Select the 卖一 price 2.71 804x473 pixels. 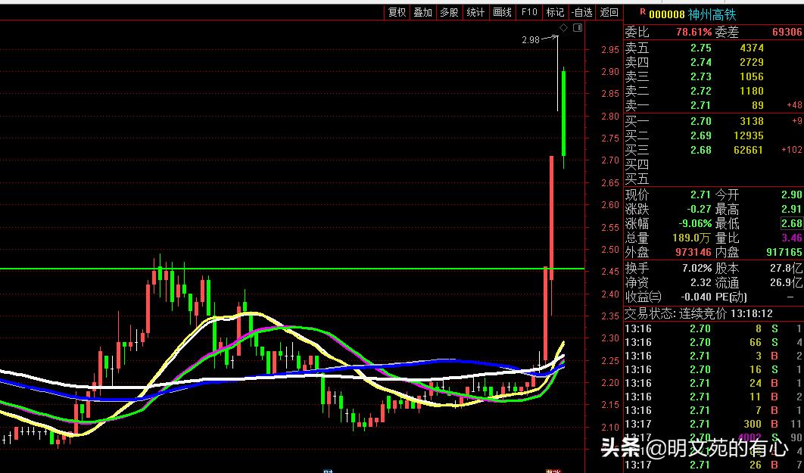[700, 105]
